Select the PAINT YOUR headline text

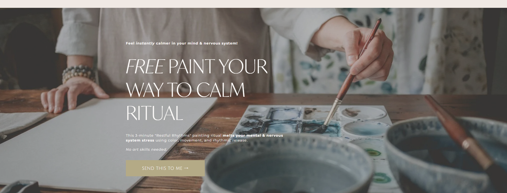pyautogui.click(x=218, y=67)
